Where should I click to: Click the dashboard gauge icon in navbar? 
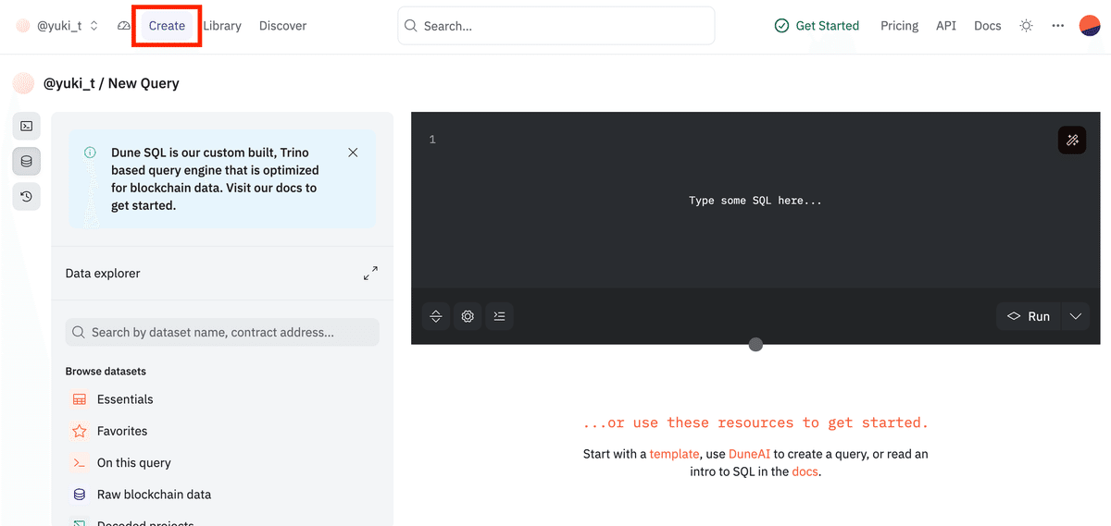pos(124,26)
